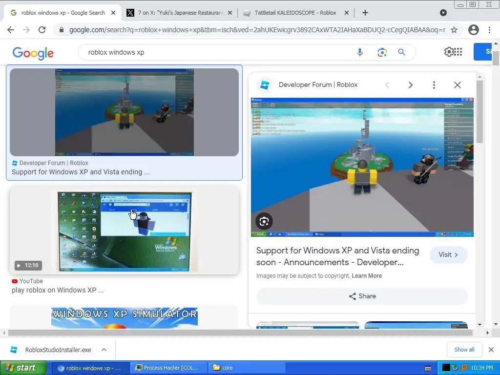Open the tab search dropdown arrow

point(443,13)
